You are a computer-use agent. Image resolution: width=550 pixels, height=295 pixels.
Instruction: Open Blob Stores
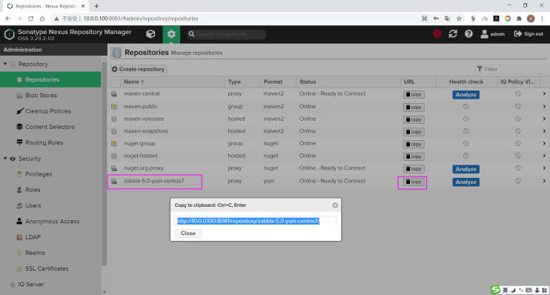click(x=41, y=96)
